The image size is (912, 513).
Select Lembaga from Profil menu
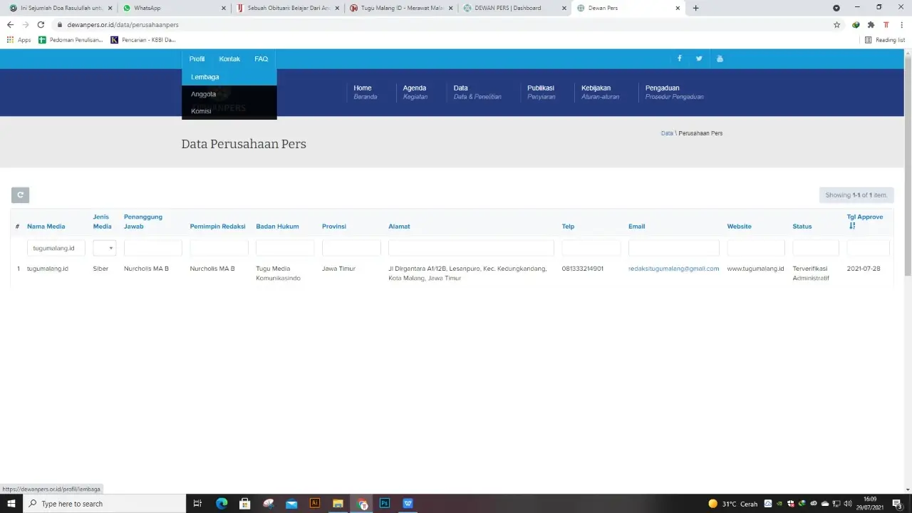[x=229, y=77]
